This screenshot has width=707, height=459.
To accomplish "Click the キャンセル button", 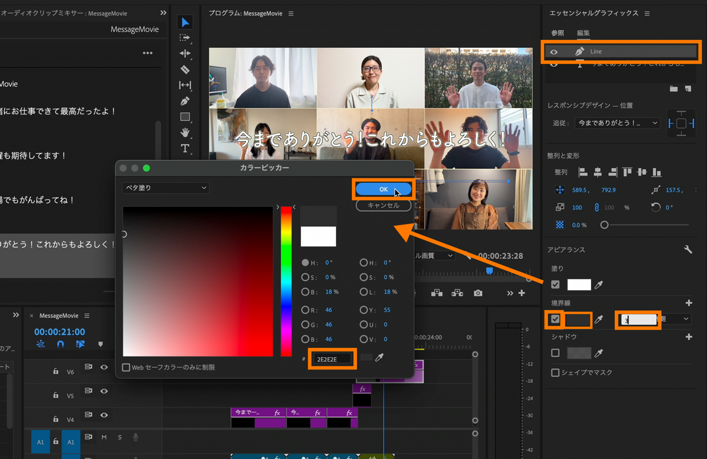I will click(x=383, y=206).
